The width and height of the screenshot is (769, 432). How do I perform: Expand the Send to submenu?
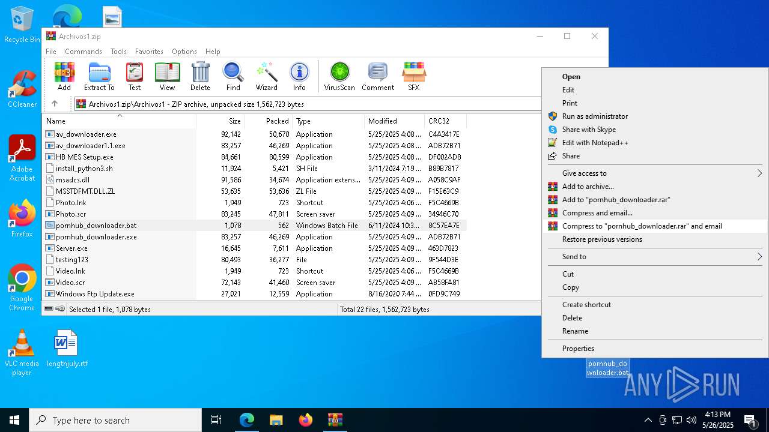click(x=655, y=257)
